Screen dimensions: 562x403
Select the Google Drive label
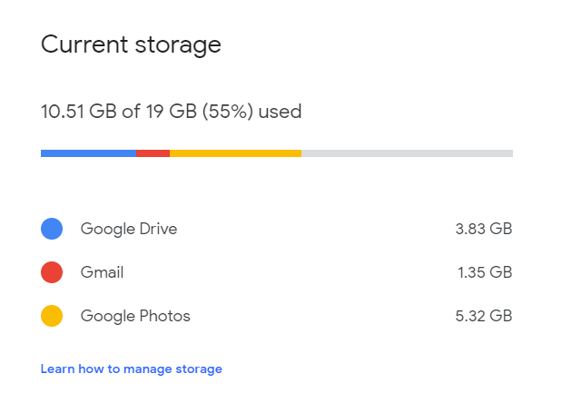tap(129, 229)
